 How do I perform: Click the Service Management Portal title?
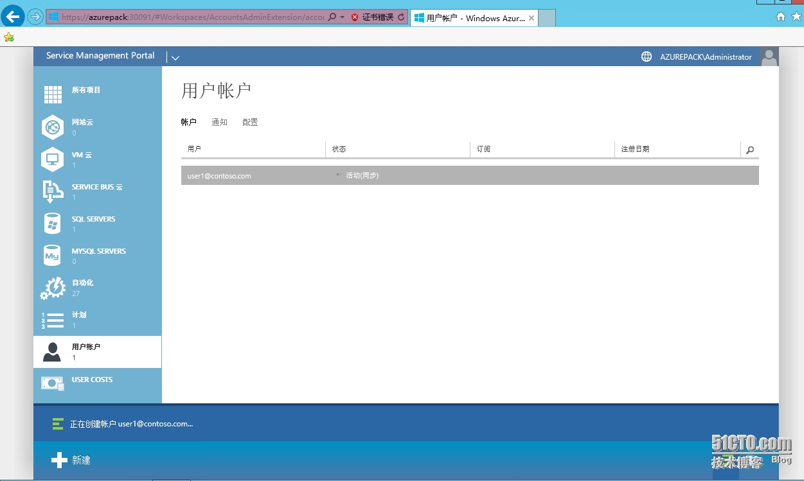tap(100, 56)
